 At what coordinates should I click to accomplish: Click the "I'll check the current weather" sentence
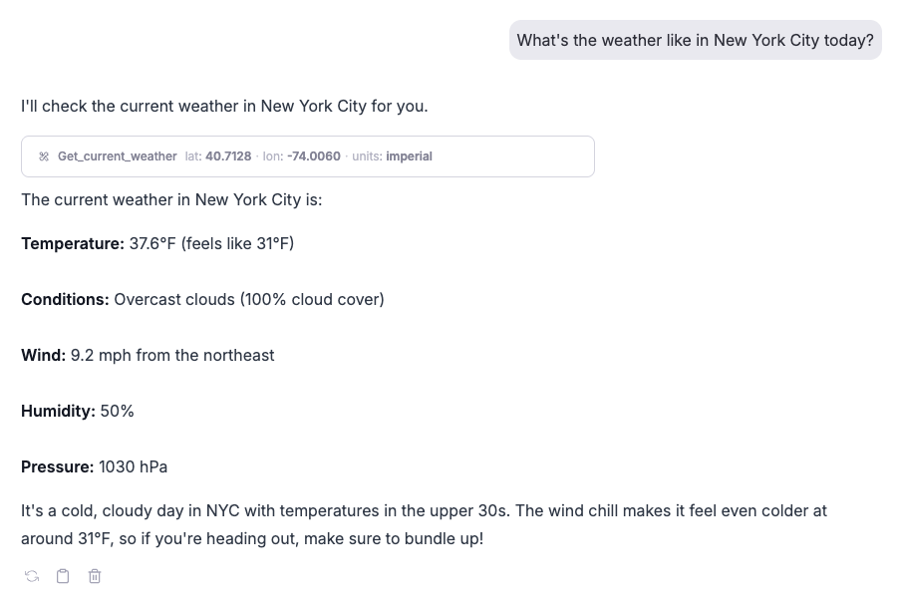tap(224, 106)
